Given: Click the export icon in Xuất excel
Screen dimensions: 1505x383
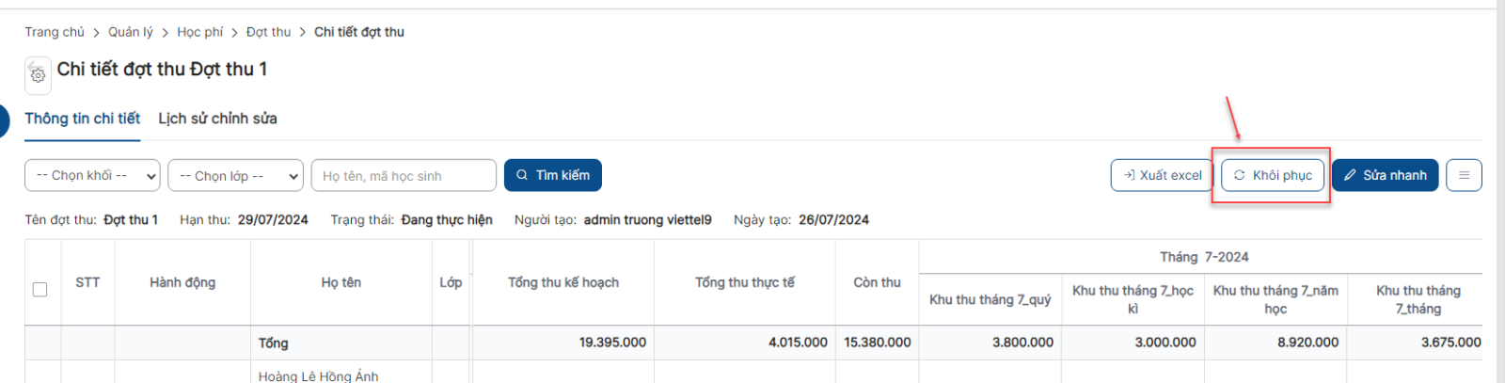Looking at the screenshot, I should tap(1129, 175).
